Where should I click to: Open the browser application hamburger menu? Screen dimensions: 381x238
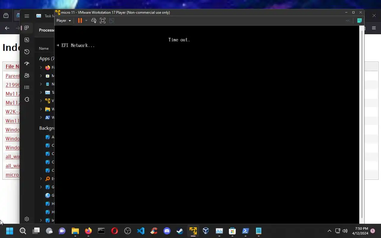tap(374, 28)
